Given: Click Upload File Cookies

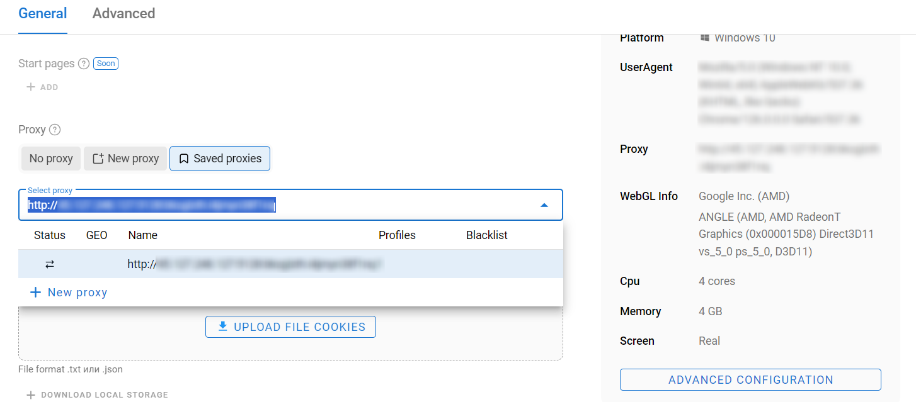Looking at the screenshot, I should (290, 327).
